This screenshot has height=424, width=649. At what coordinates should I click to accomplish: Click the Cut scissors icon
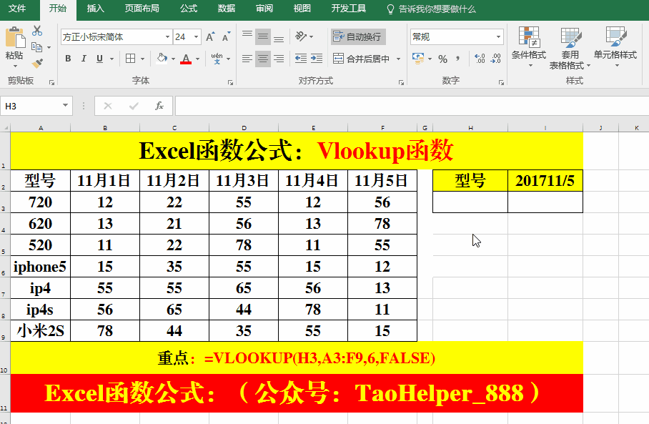37,31
